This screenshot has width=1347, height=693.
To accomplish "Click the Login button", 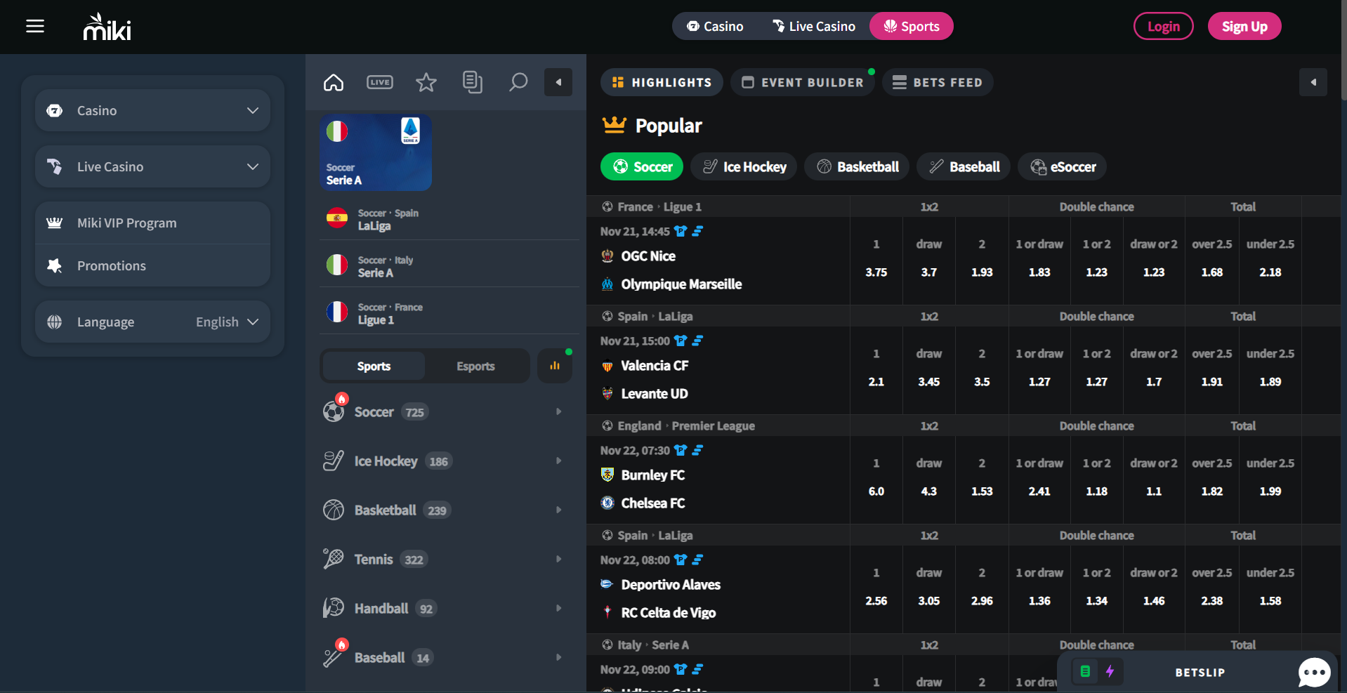I will pos(1163,26).
